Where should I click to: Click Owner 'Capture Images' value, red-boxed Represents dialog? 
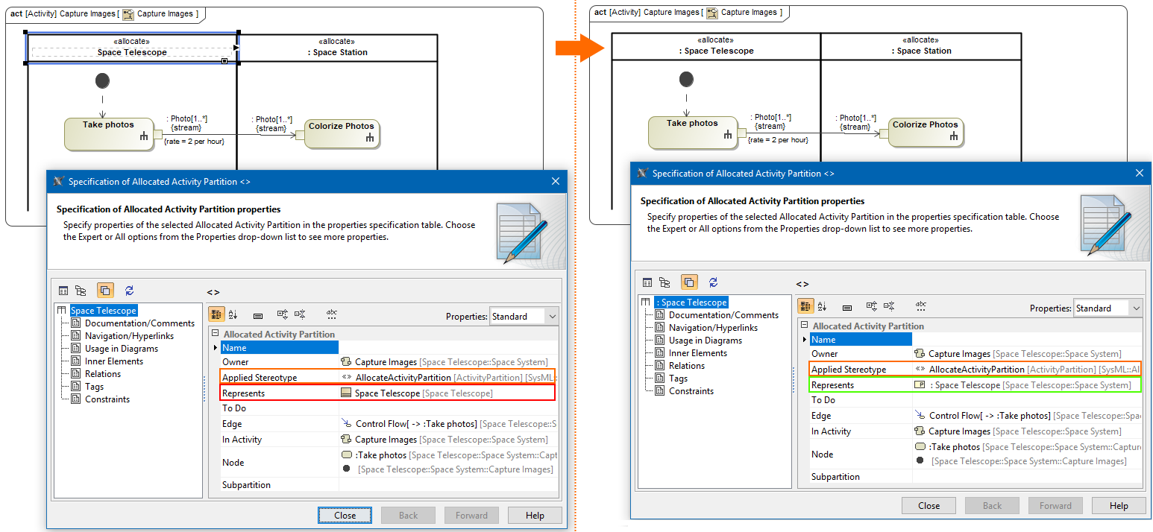pyautogui.click(x=444, y=362)
